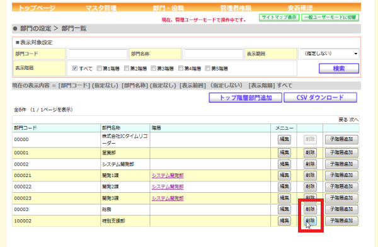Open the 表示範囲 dropdown

pos(329,54)
